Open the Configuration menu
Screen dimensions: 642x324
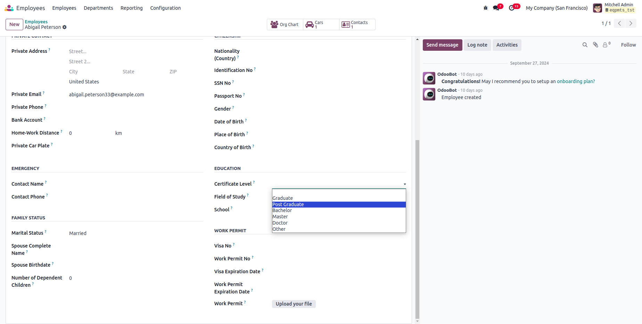tap(165, 8)
